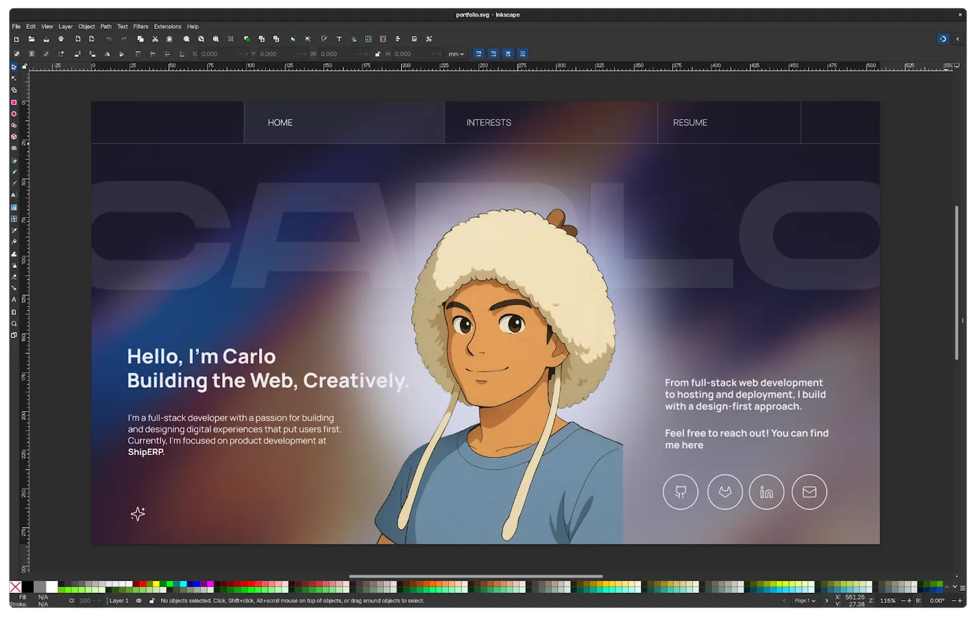The image size is (976, 618).
Task: Select the Dropper color picker tool
Action: click(x=14, y=231)
